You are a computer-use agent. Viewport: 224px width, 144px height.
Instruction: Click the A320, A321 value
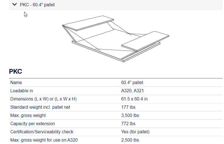[132, 91]
